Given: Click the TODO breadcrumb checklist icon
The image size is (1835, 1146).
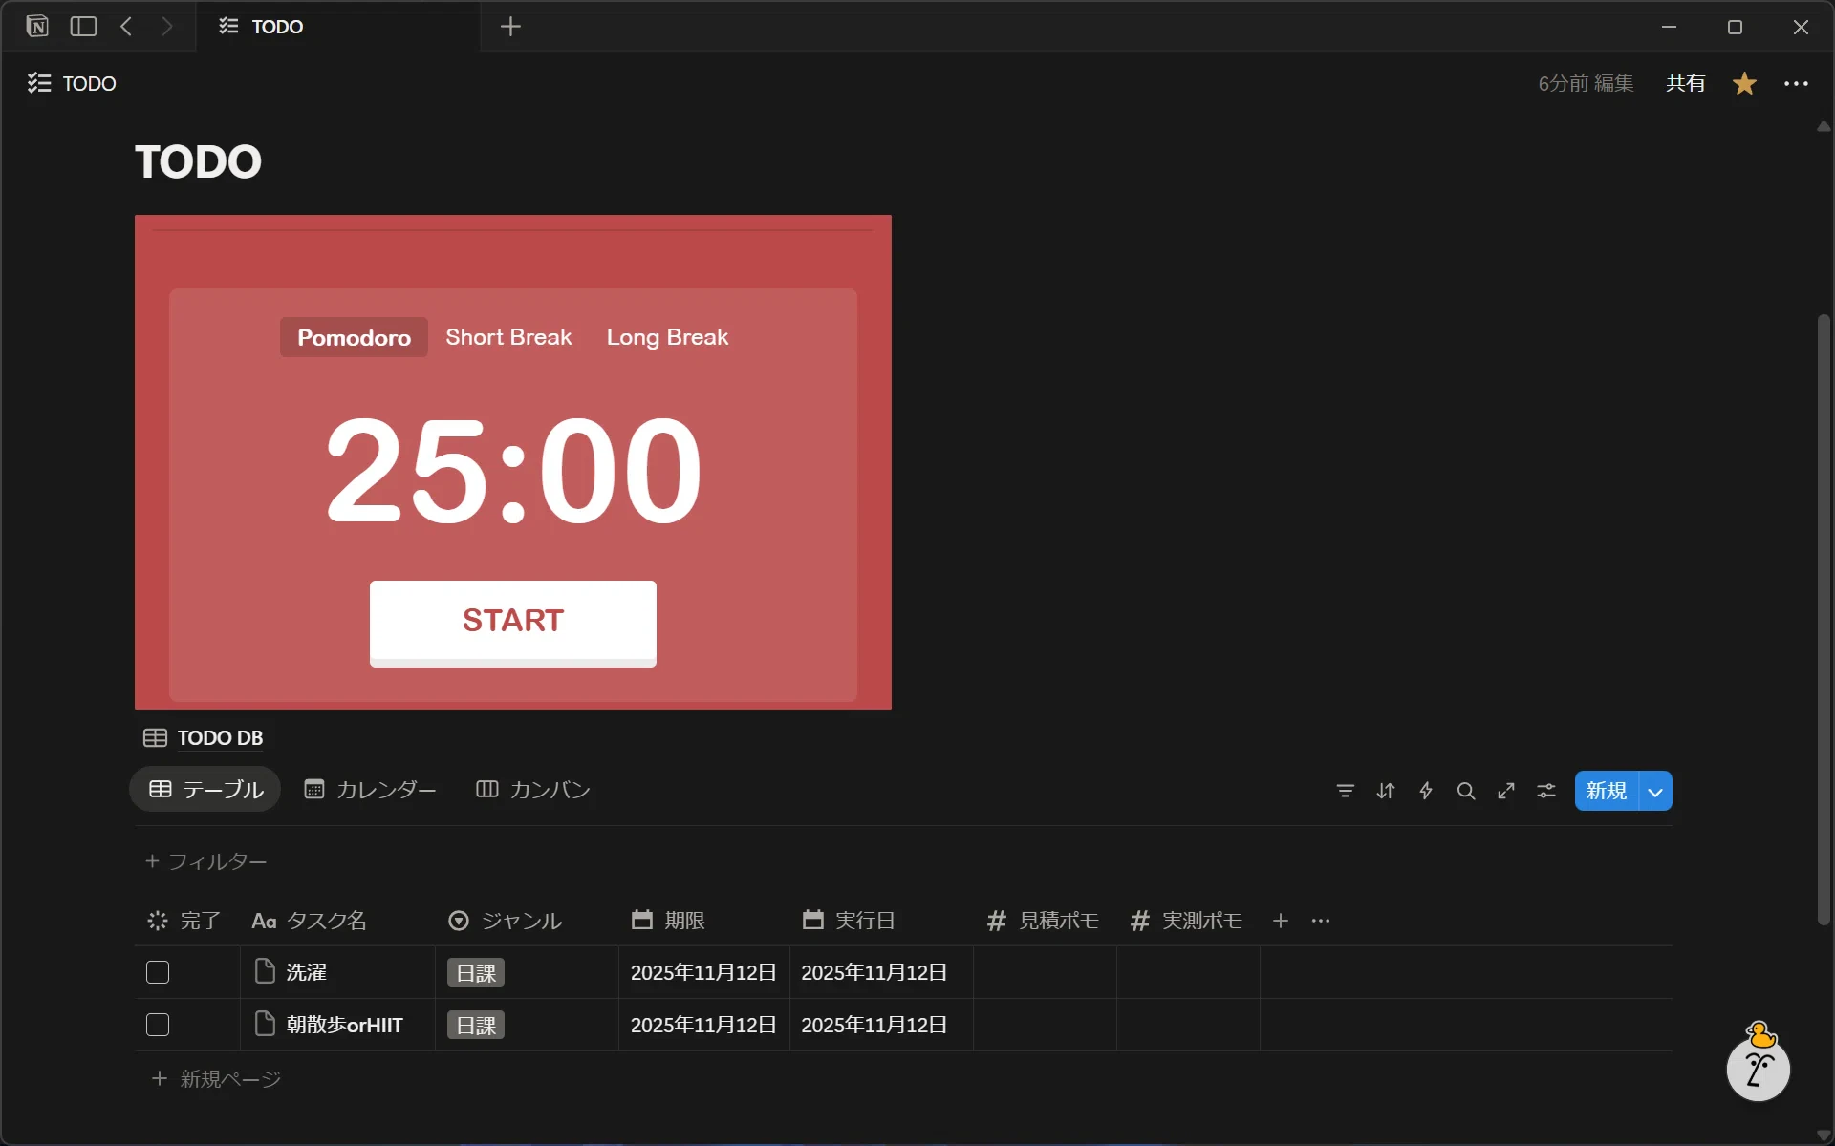Looking at the screenshot, I should click(x=39, y=83).
